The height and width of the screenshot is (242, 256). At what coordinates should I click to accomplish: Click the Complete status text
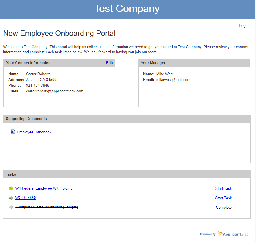pos(224,207)
